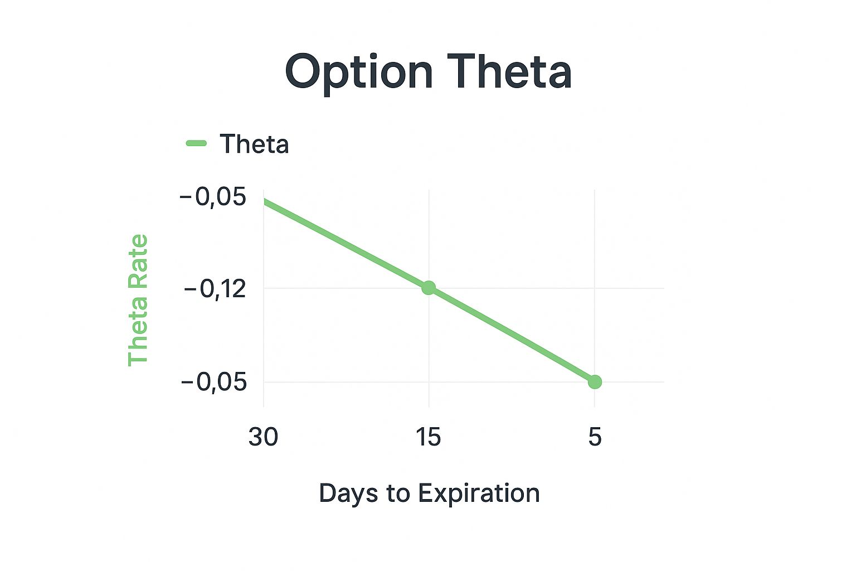Click the Theta Rate axis label
Screen dimensions: 856x571
point(138,300)
